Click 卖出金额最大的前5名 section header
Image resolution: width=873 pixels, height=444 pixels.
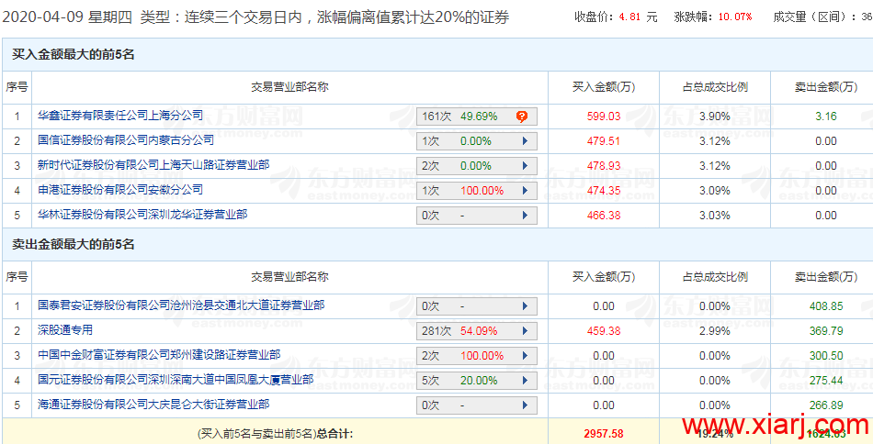pos(74,244)
